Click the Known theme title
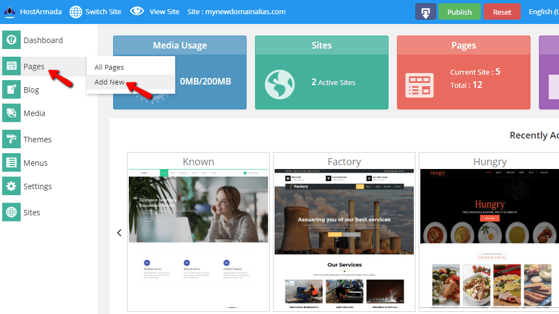Screen dimensions: 559x314 (x=198, y=161)
